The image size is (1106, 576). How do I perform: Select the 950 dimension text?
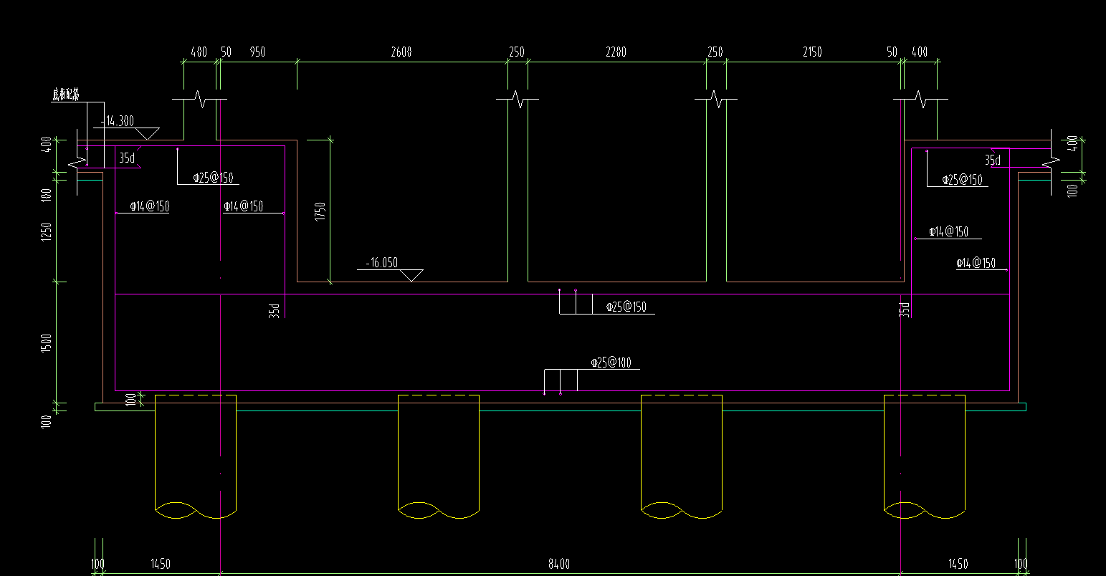(x=257, y=52)
